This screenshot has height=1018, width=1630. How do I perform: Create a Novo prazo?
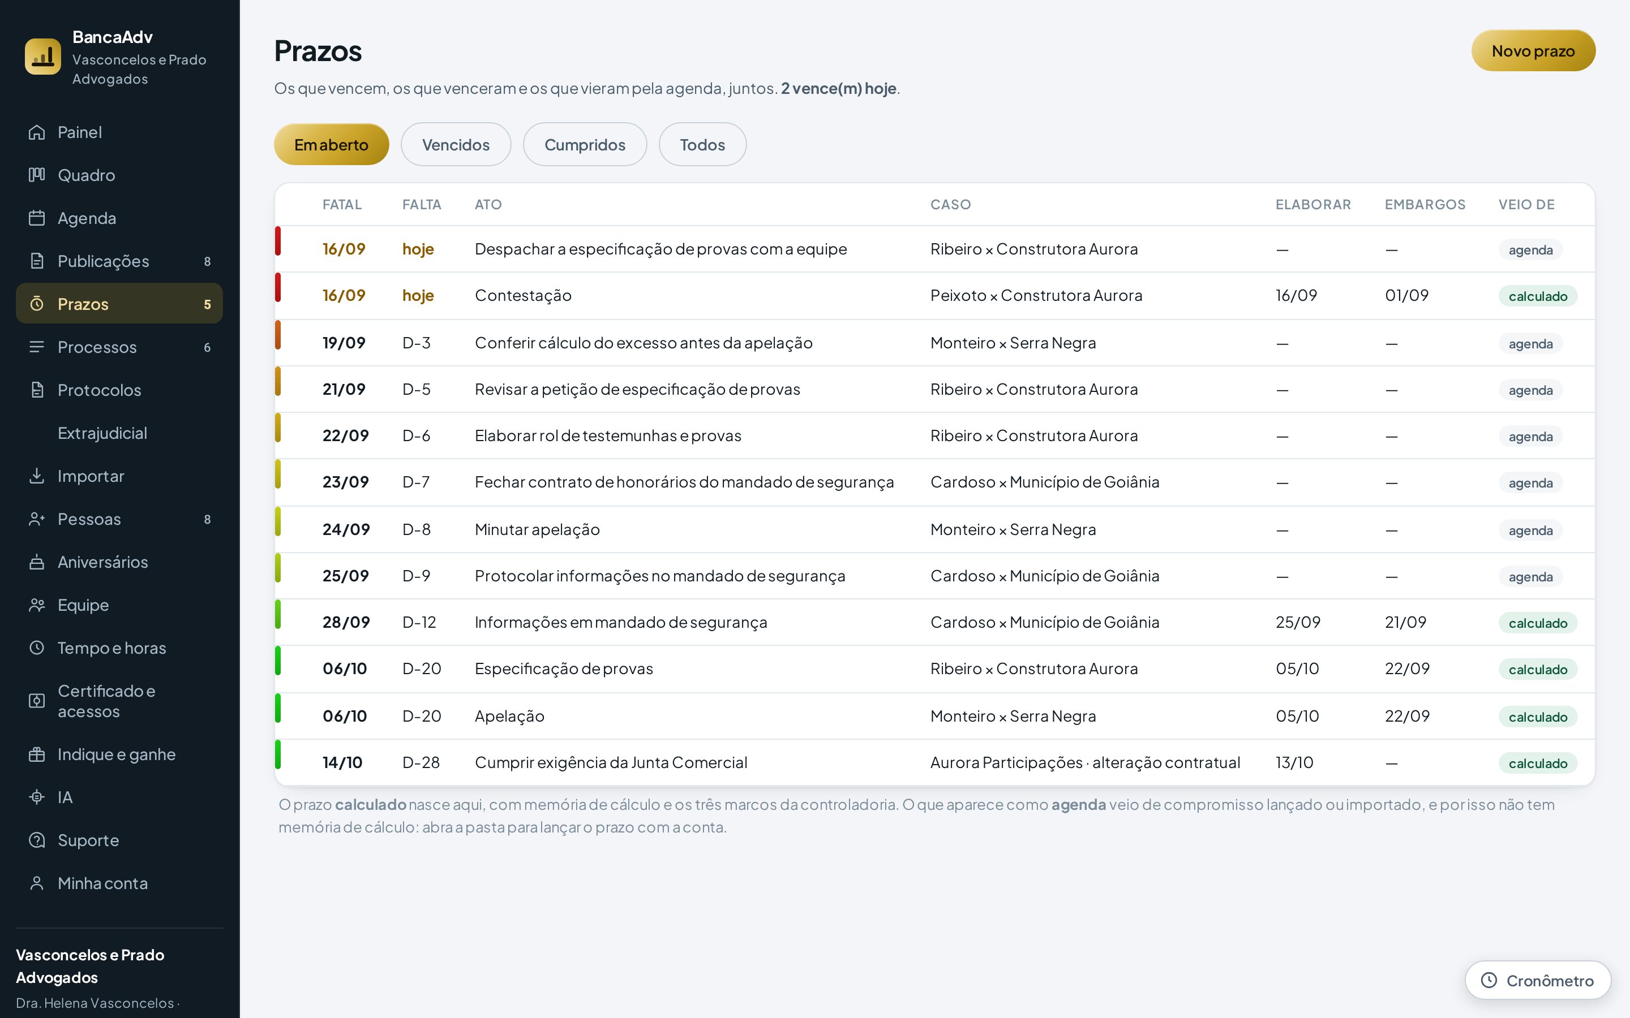(x=1533, y=50)
